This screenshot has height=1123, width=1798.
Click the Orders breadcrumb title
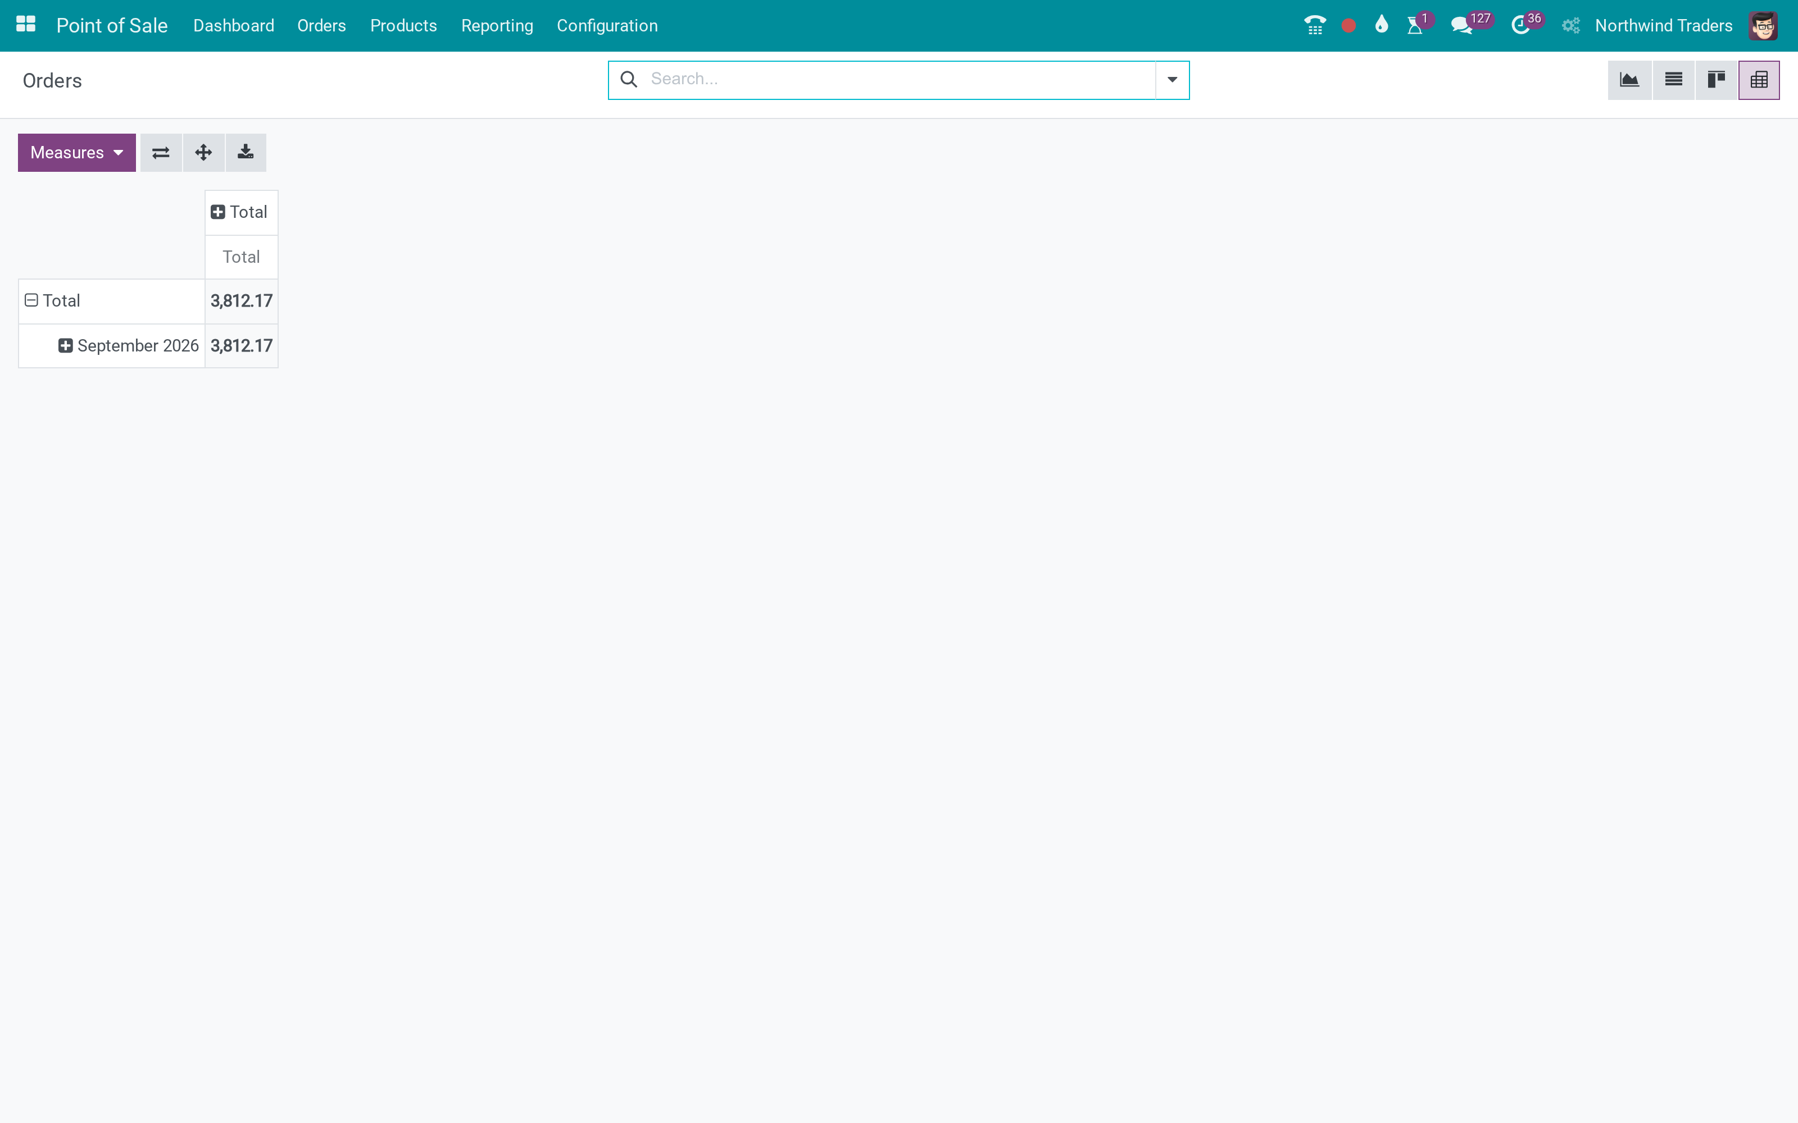pyautogui.click(x=52, y=81)
